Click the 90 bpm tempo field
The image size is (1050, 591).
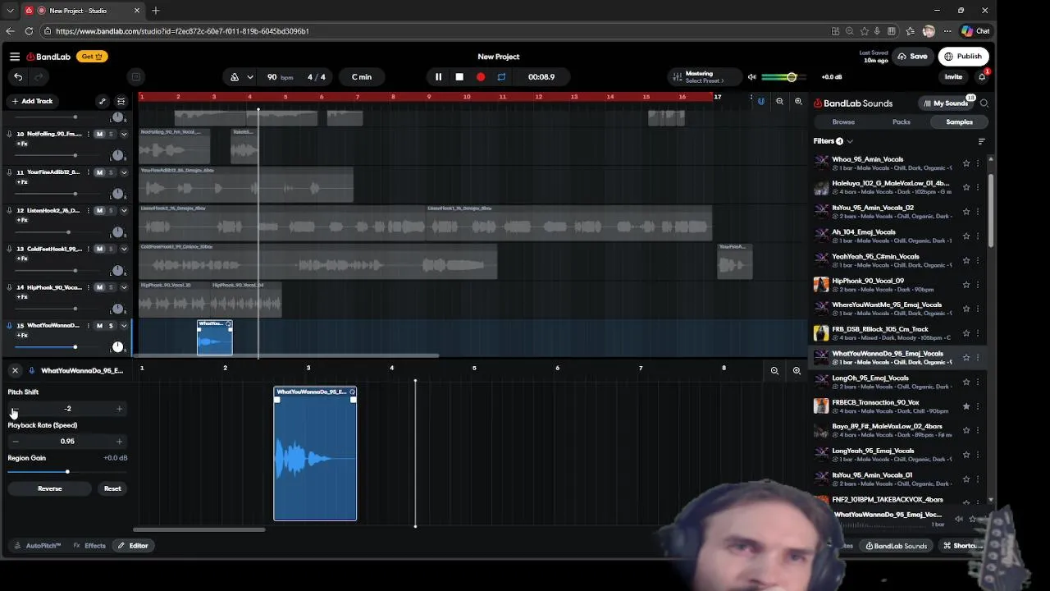(x=279, y=77)
